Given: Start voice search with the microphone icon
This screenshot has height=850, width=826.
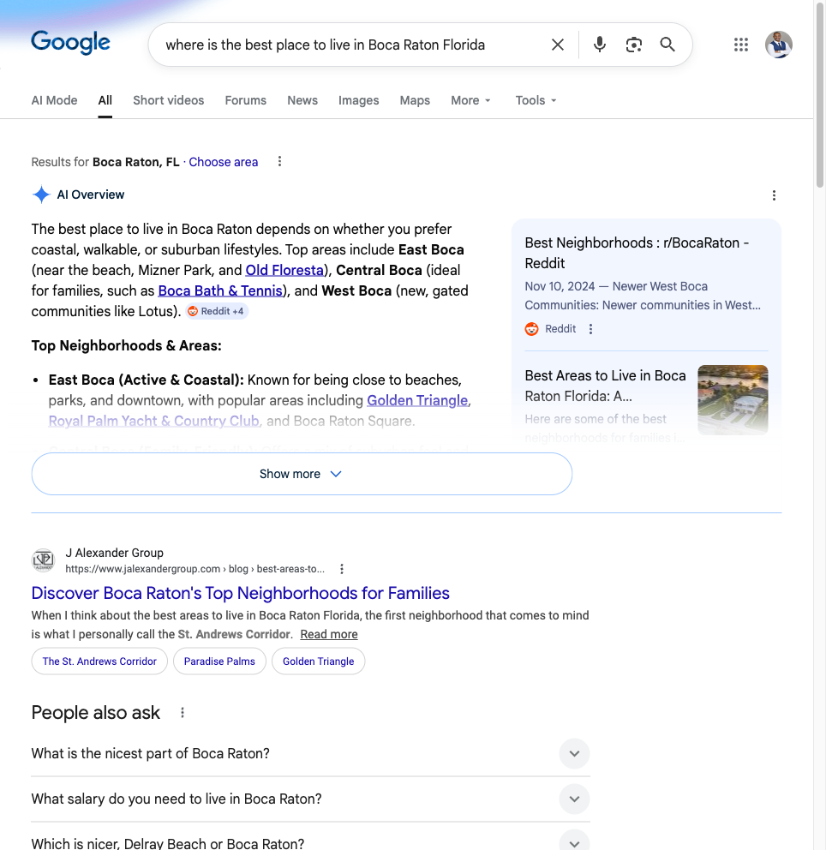Looking at the screenshot, I should pos(599,44).
